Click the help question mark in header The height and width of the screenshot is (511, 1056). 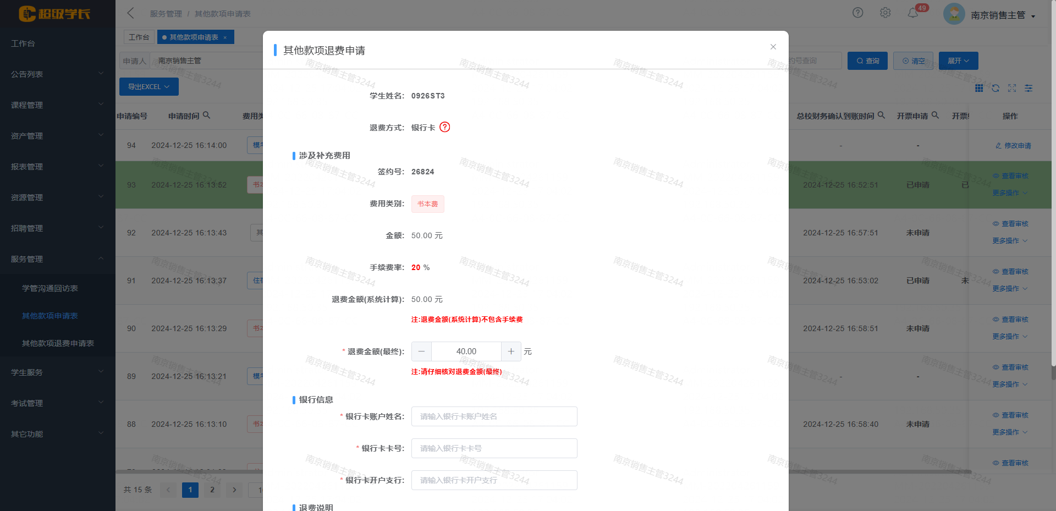click(857, 13)
